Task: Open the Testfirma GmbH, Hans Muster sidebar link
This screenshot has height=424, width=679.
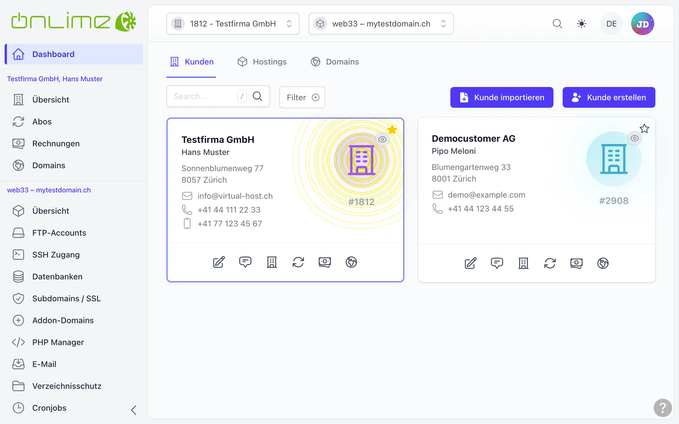Action: pyautogui.click(x=55, y=79)
